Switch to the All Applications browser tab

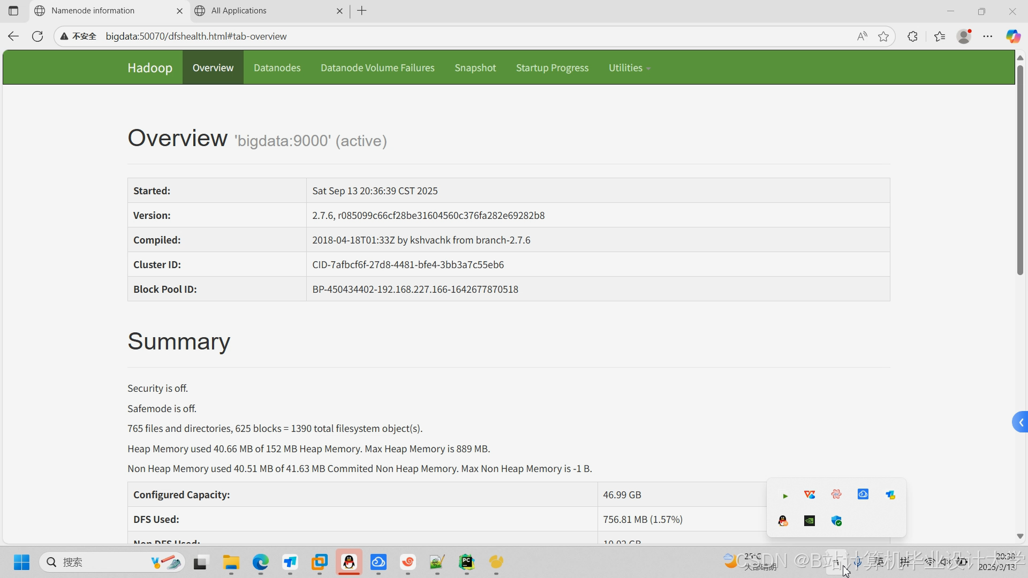[x=239, y=11]
